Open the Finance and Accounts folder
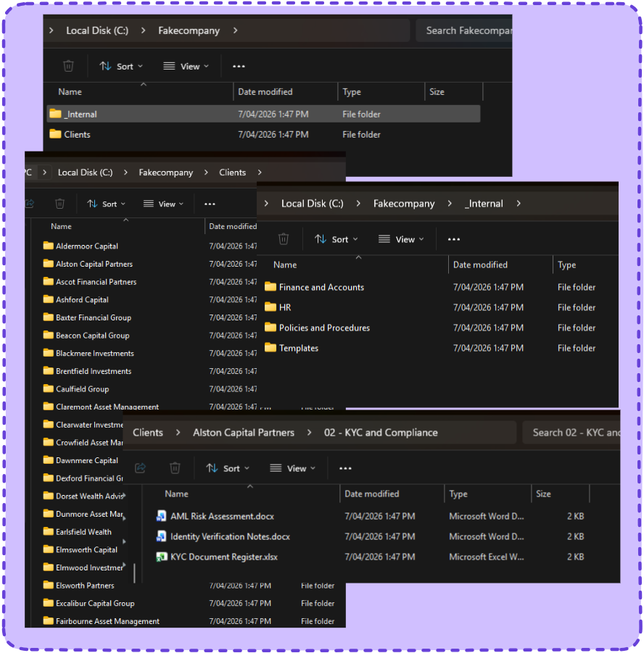 point(321,288)
